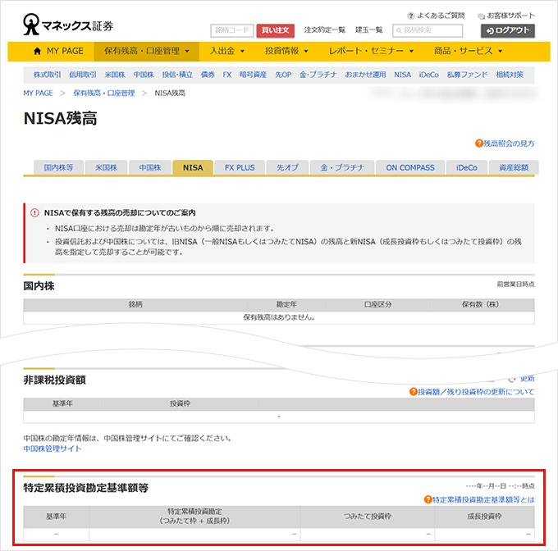Click 勘定年 column header in 国内株 table
The height and width of the screenshot is (551, 558).
coord(286,305)
